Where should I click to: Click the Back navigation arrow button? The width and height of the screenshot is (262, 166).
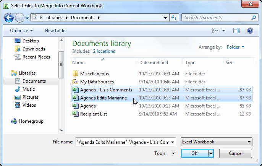pos(9,18)
